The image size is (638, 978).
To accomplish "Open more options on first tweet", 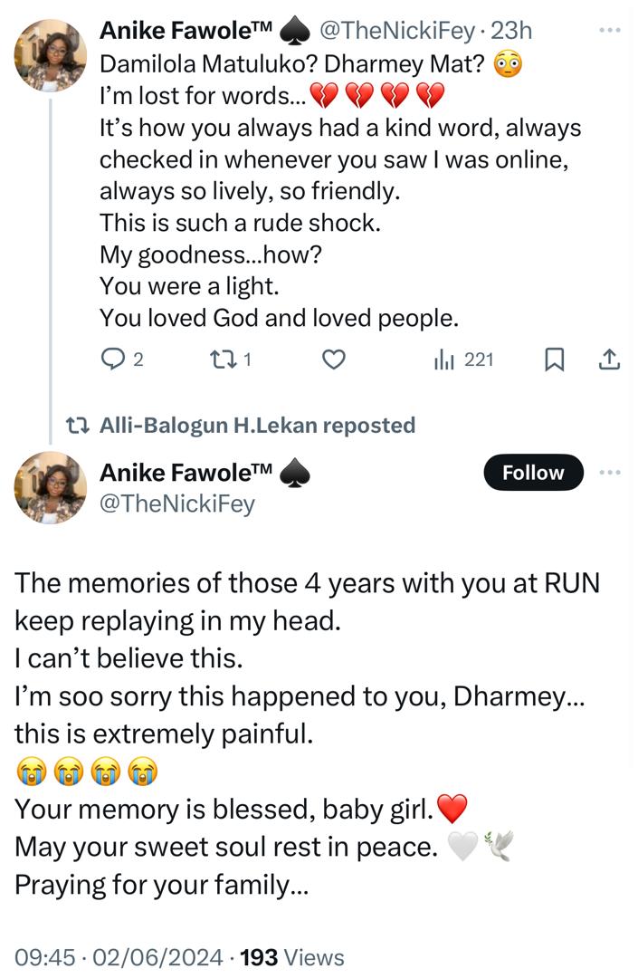I will 610,31.
